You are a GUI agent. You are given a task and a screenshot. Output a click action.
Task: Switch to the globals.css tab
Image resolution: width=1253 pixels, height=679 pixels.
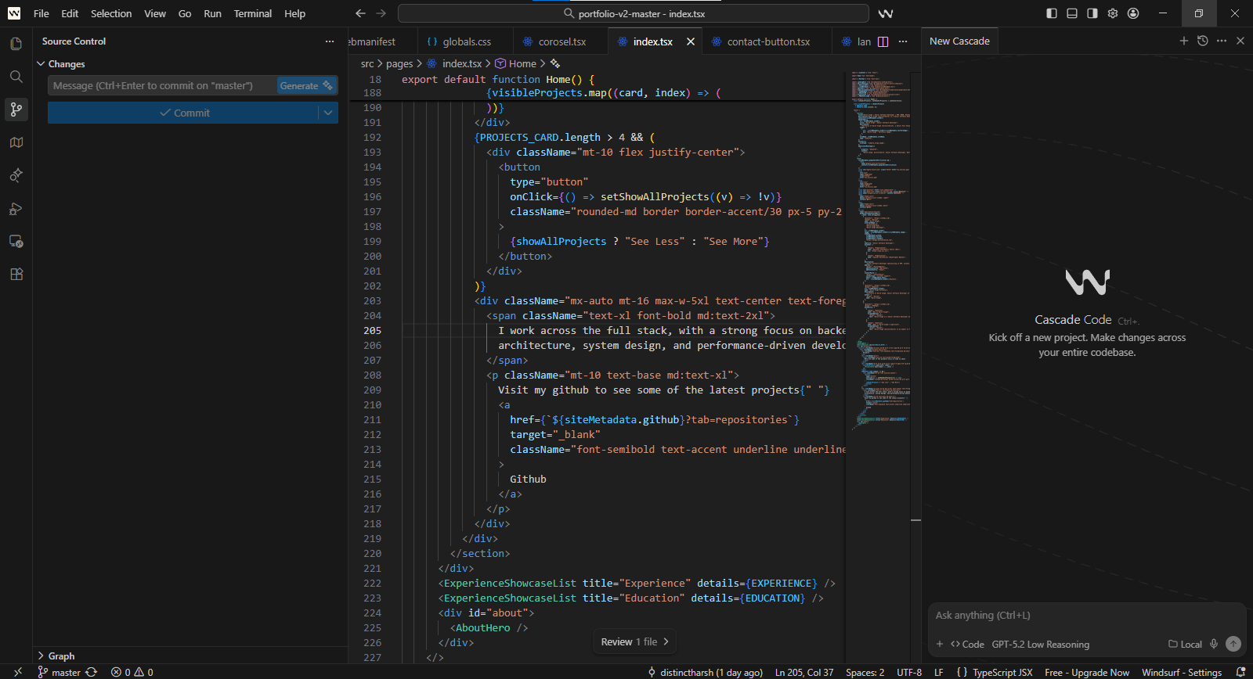[466, 41]
